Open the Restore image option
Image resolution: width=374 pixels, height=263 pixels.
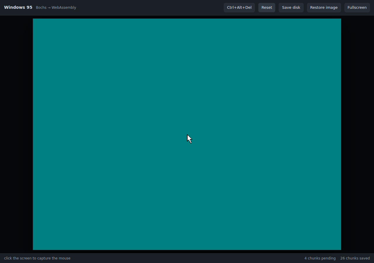coord(324,8)
